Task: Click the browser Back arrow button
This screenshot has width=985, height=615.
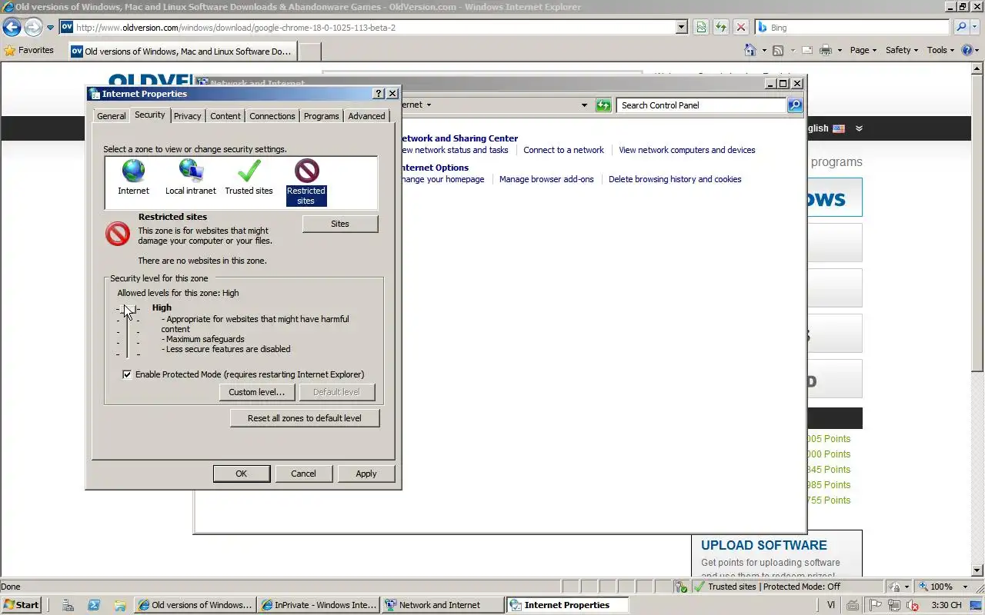Action: (x=12, y=28)
